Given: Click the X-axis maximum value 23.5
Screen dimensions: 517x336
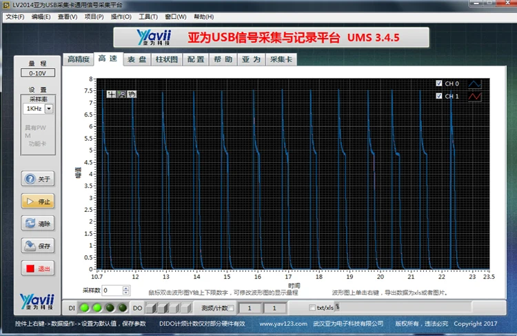Looking at the screenshot, I should click(x=489, y=277).
